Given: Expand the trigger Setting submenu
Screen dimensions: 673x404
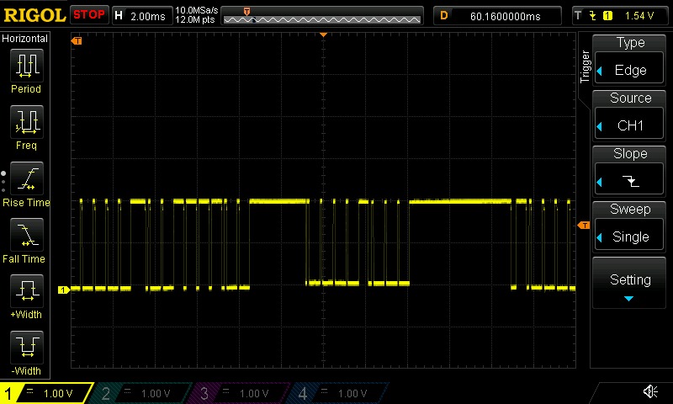Looking at the screenshot, I should click(630, 284).
